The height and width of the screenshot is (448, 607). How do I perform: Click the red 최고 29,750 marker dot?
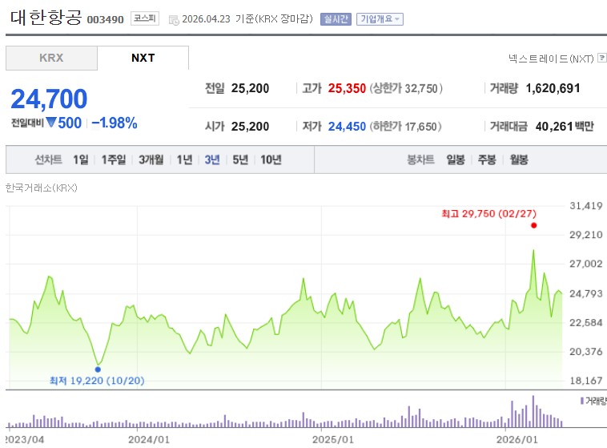point(534,225)
